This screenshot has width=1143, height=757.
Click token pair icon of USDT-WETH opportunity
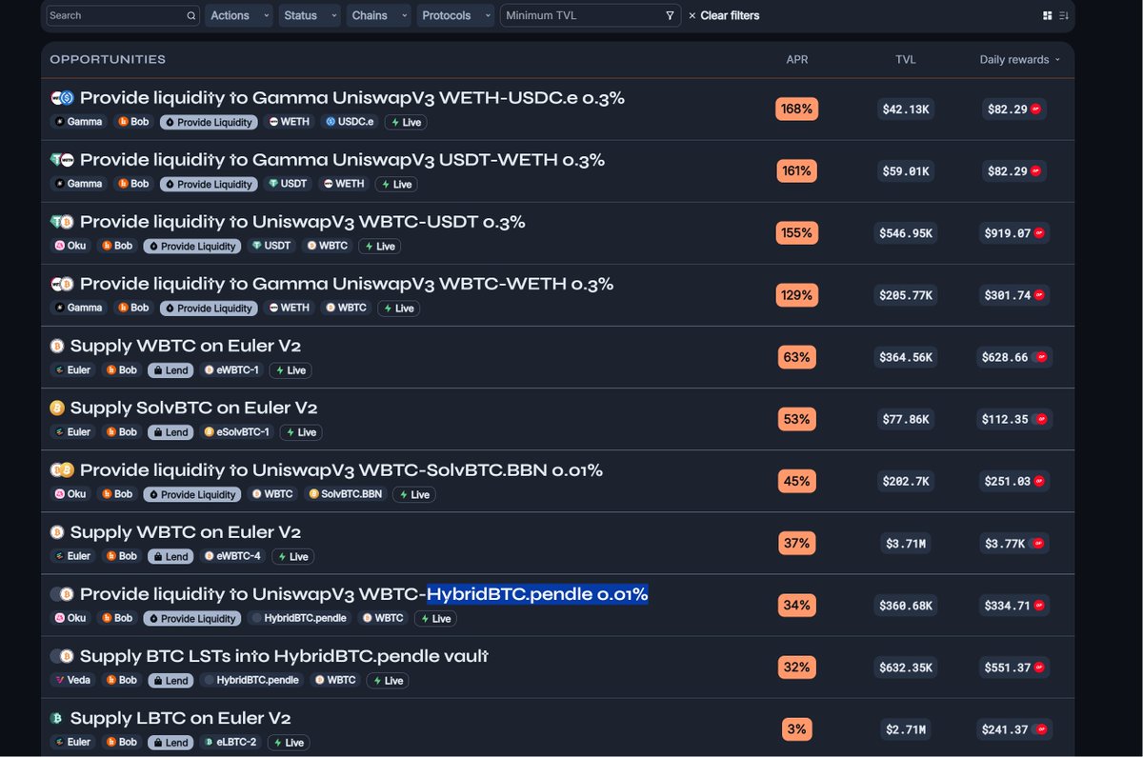coord(62,160)
